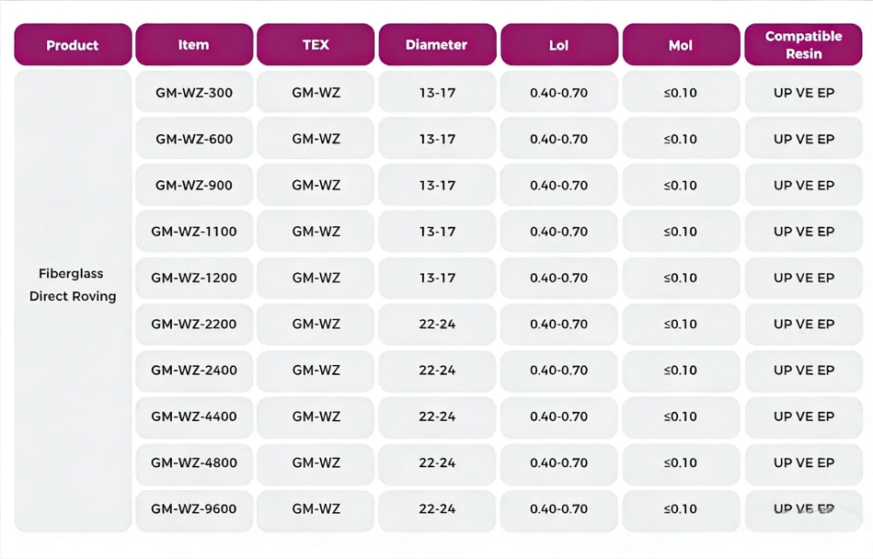
Task: Select the UP VE EP cell for GM-WZ-300
Action: point(803,93)
